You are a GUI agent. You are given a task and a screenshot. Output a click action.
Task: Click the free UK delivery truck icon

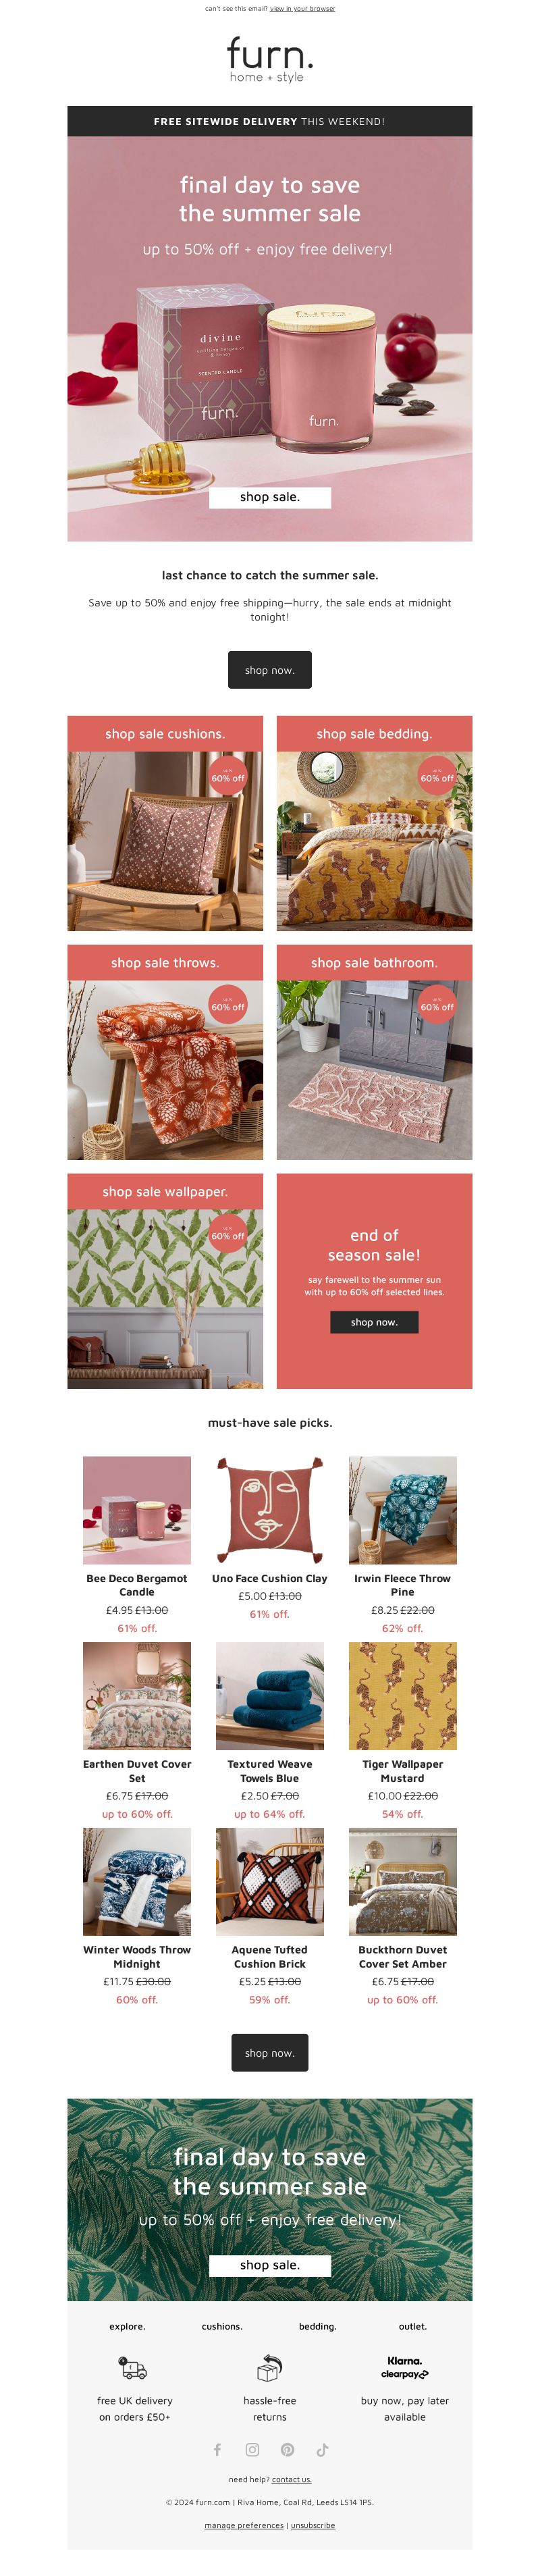133,2367
